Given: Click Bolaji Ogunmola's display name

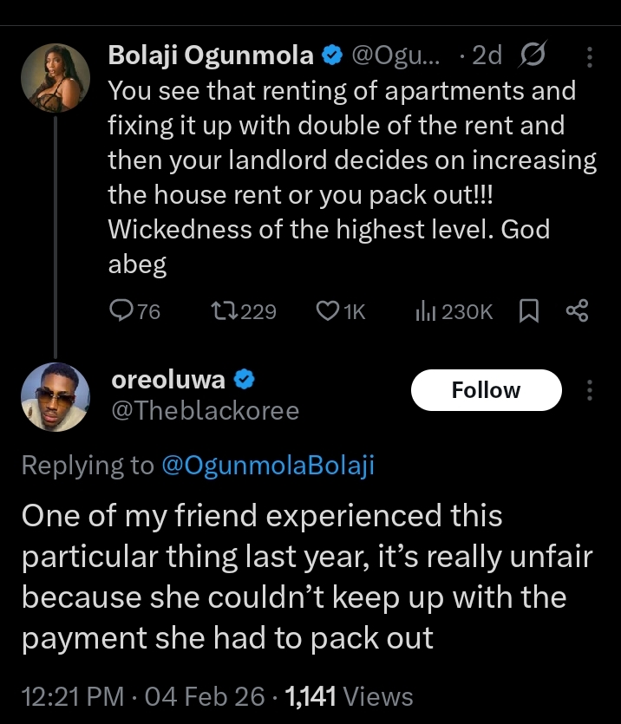Looking at the screenshot, I should (211, 56).
